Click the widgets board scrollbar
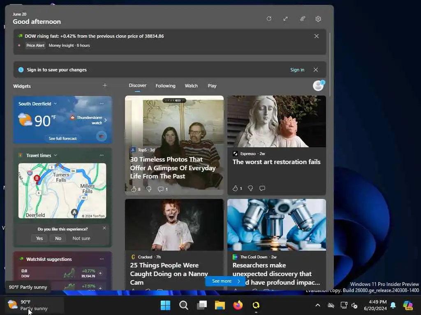 coord(330,64)
